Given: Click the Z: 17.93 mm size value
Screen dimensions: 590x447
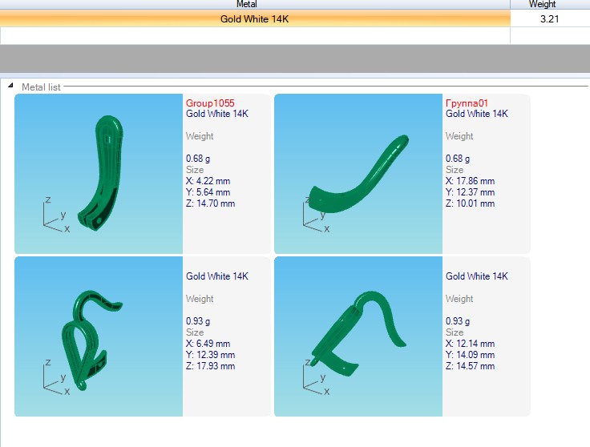Looking at the screenshot, I should tap(210, 366).
